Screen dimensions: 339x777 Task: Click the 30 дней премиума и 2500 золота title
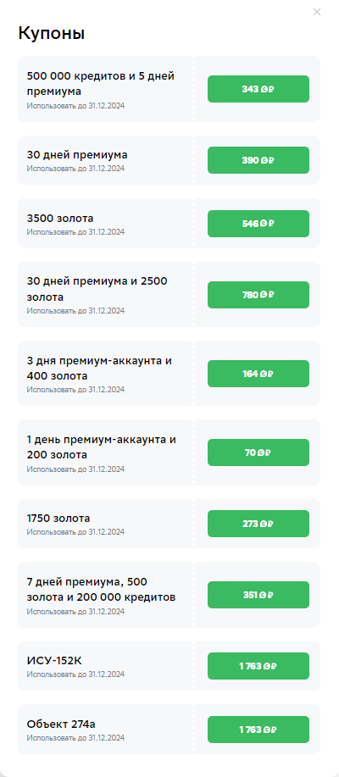click(97, 290)
